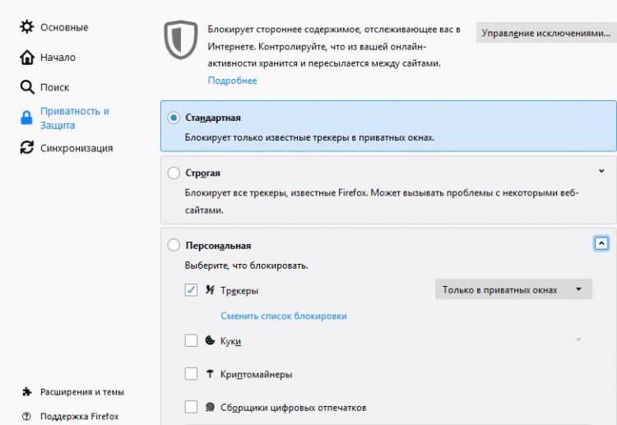Click the question mark icon for Поддержка Firefox
Viewport: 617px width, 425px height.
point(26,417)
